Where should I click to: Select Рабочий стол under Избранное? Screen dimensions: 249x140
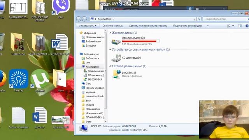point(93,41)
